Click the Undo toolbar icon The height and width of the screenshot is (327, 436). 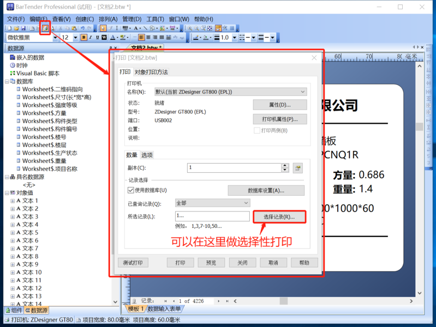[82, 28]
